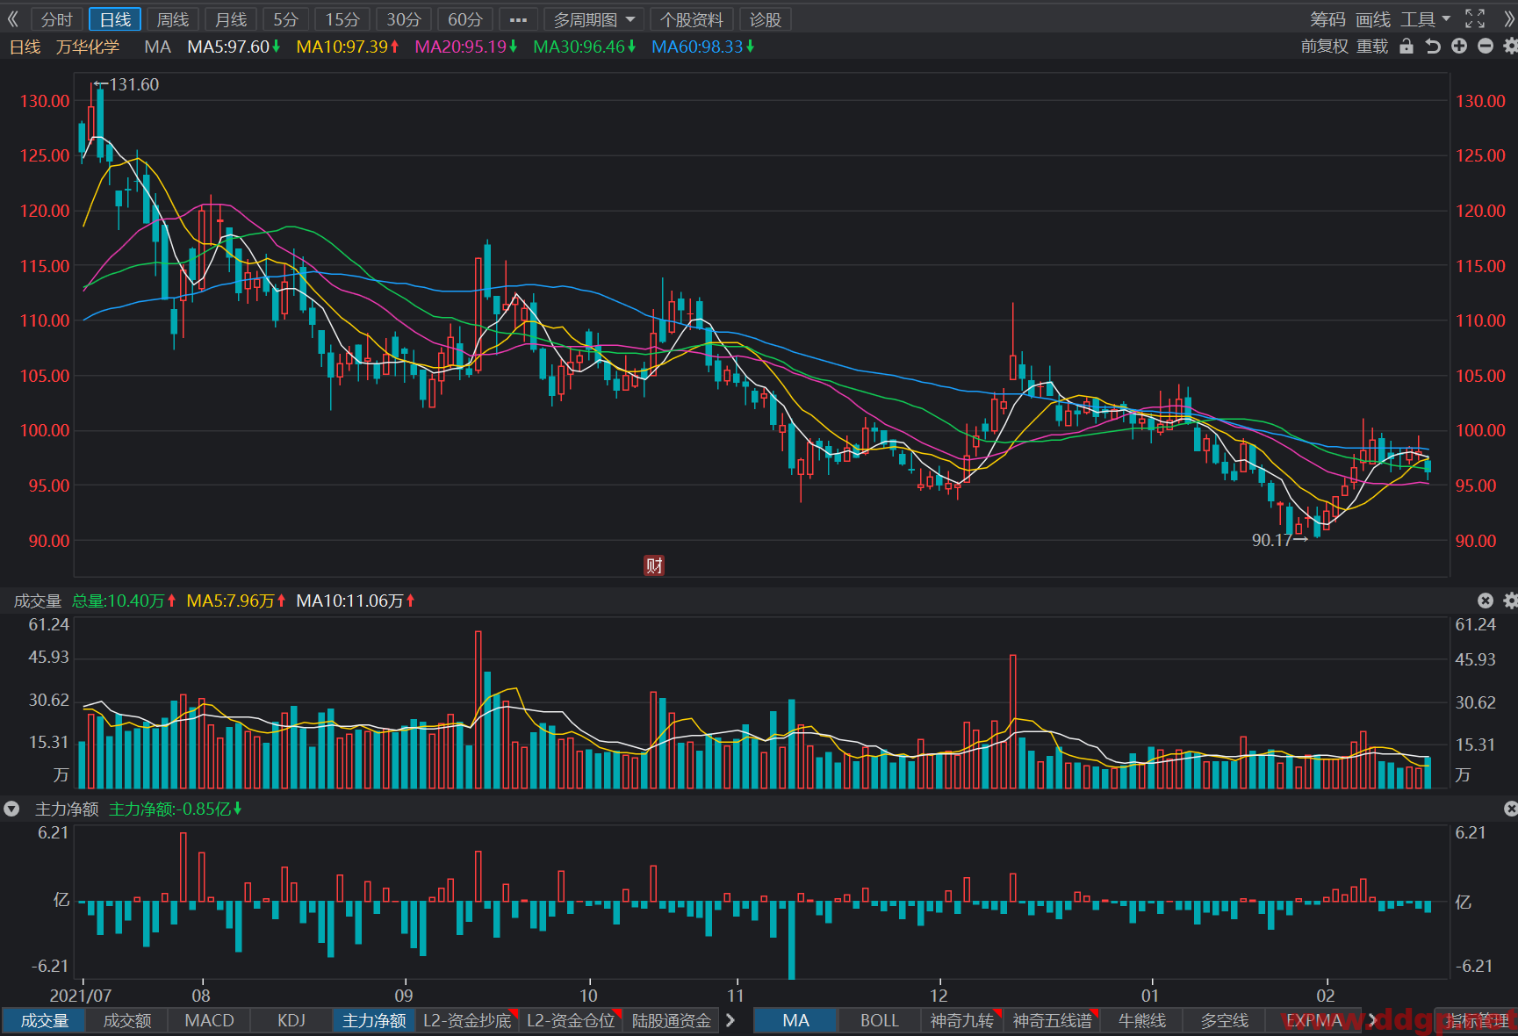Select 牛熊线 indicator tab
1518x1036 pixels.
[x=1142, y=1020]
